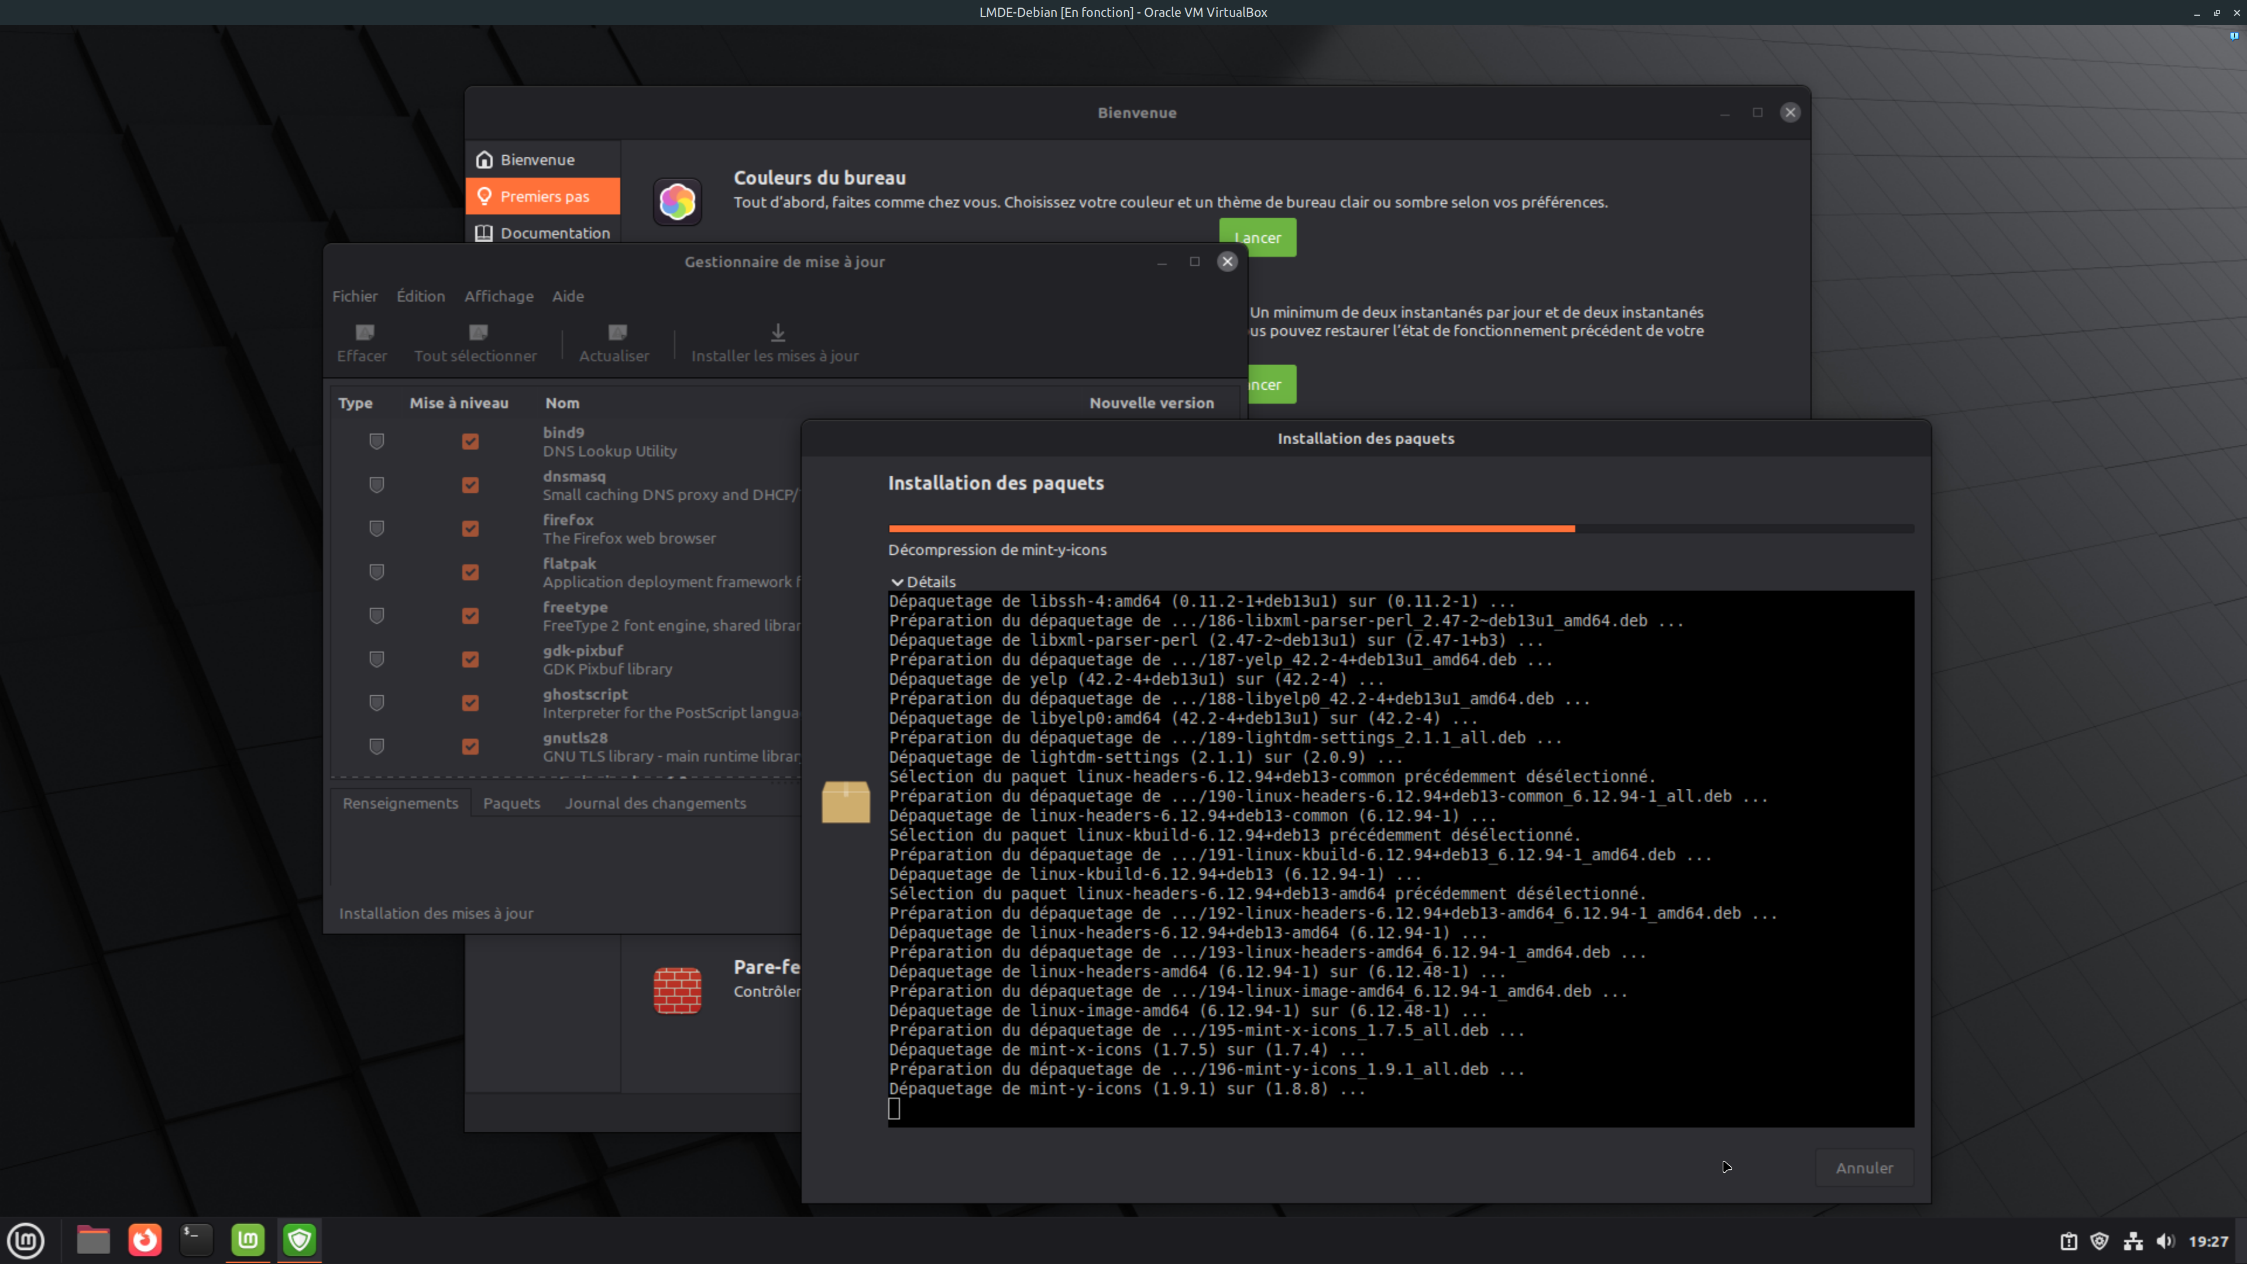Viewport: 2247px width, 1264px height.
Task: Sort by the Mise à niveau column header
Action: (459, 403)
